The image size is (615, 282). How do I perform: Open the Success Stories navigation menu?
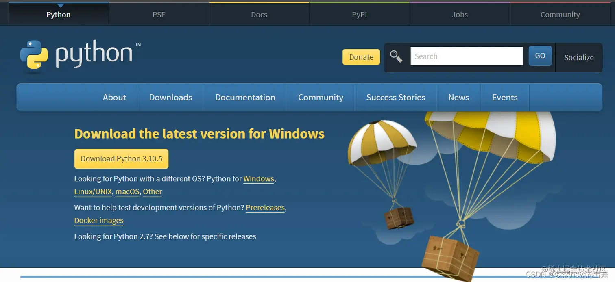click(x=396, y=97)
